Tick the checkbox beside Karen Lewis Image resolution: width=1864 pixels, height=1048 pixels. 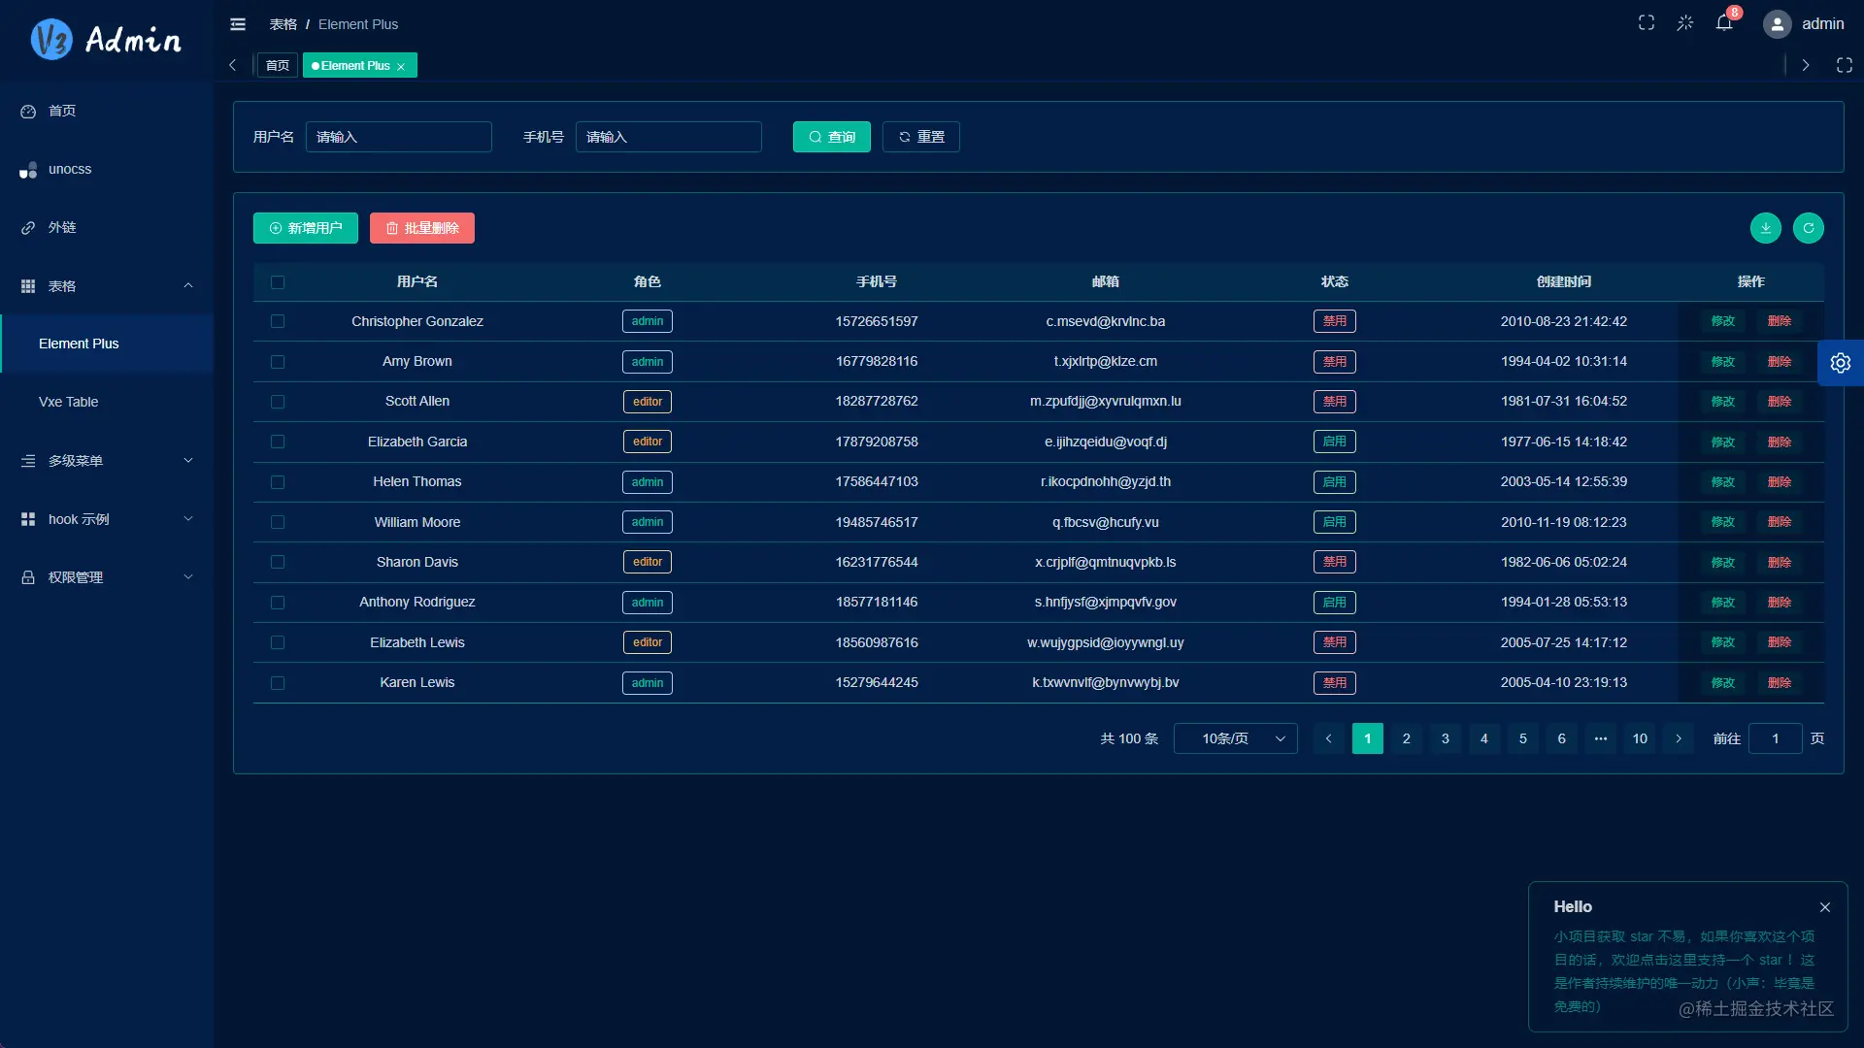[x=278, y=683]
